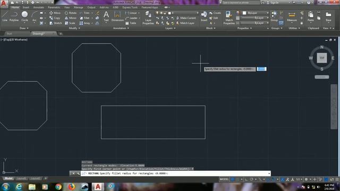The width and height of the screenshot is (340, 191).
Task: Open the Home ribbon tab
Action: 15,7
